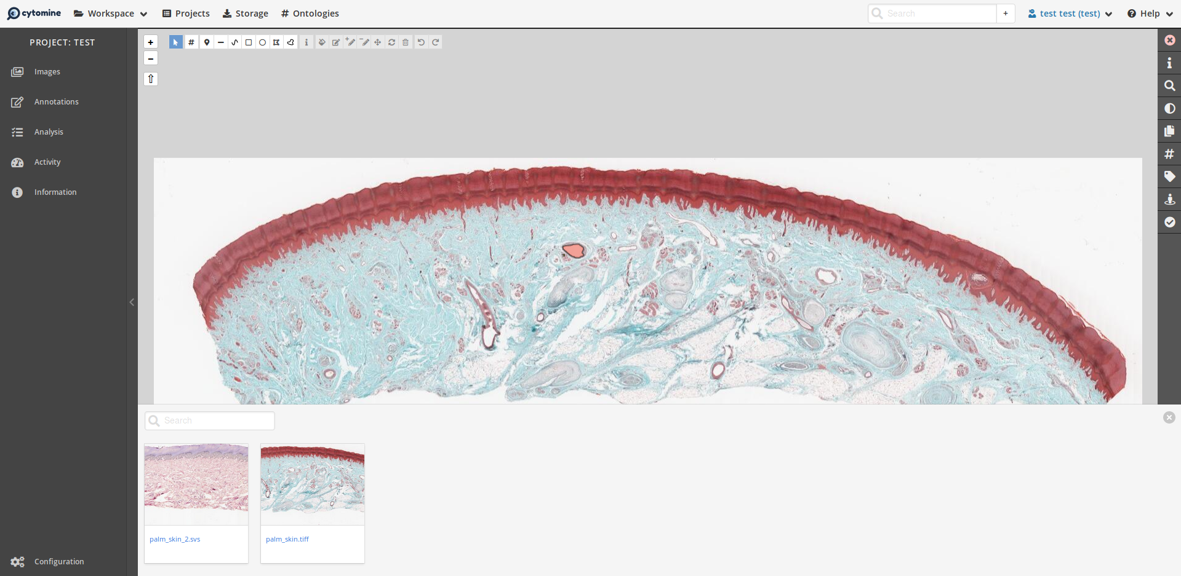1181x576 pixels.
Task: Undo the last annotation action
Action: pyautogui.click(x=420, y=42)
